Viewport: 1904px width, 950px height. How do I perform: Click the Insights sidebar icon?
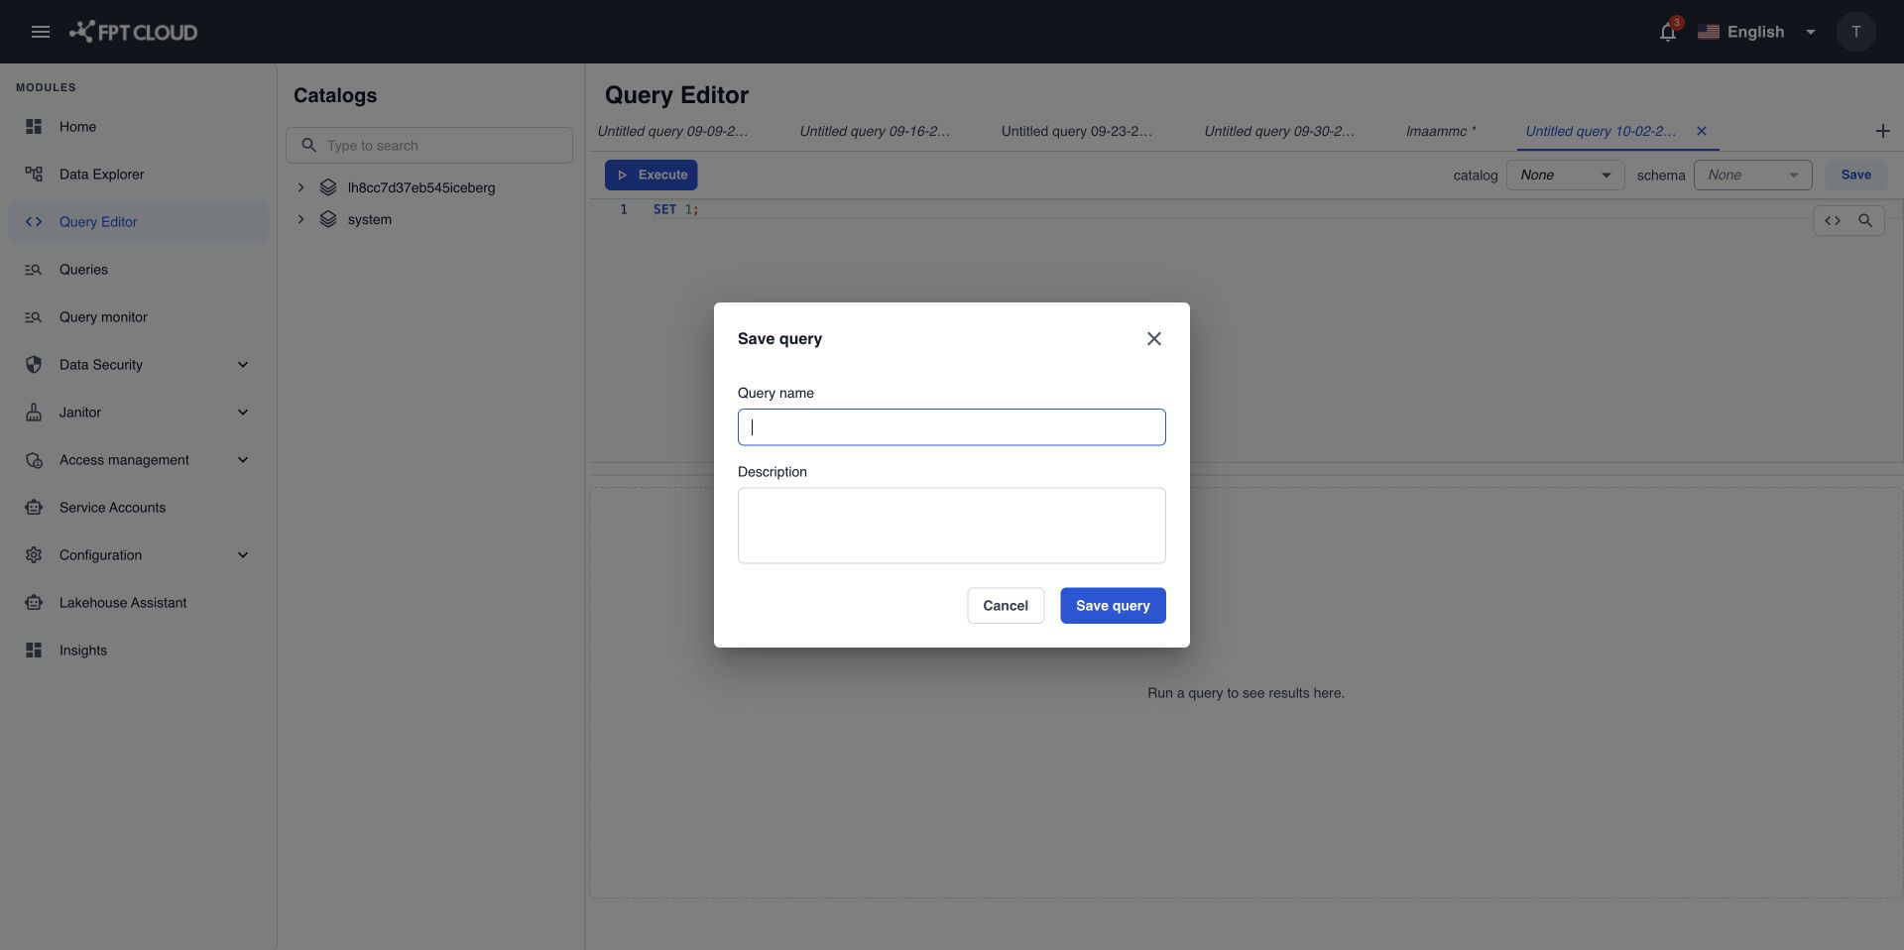coord(34,651)
